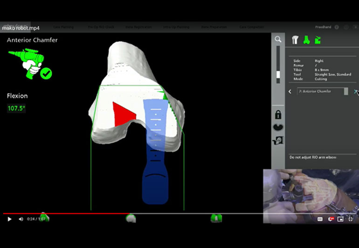This screenshot has height=248, width=359.
Task: Seek using the red video progress bar
Action: pyautogui.click(x=66, y=214)
